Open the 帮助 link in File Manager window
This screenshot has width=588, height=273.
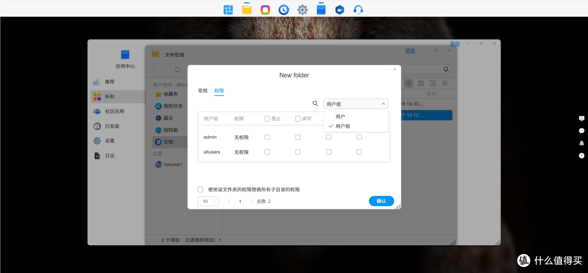[x=410, y=51]
